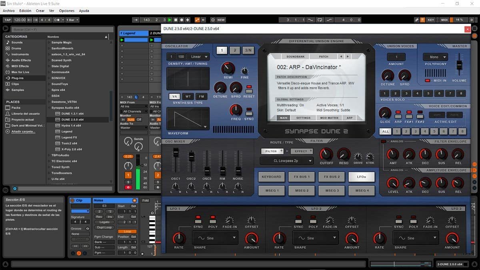Open LFO 3 Sine shape dropdown

point(416,238)
